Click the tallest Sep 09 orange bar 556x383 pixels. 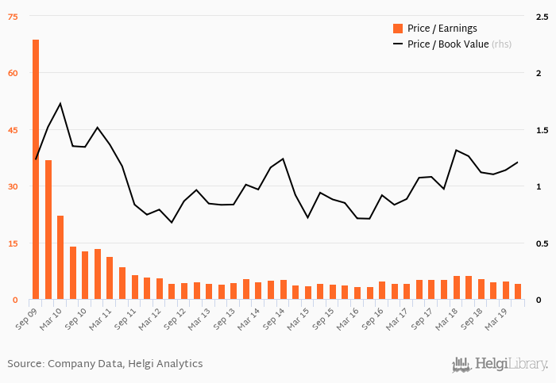[x=36, y=170]
